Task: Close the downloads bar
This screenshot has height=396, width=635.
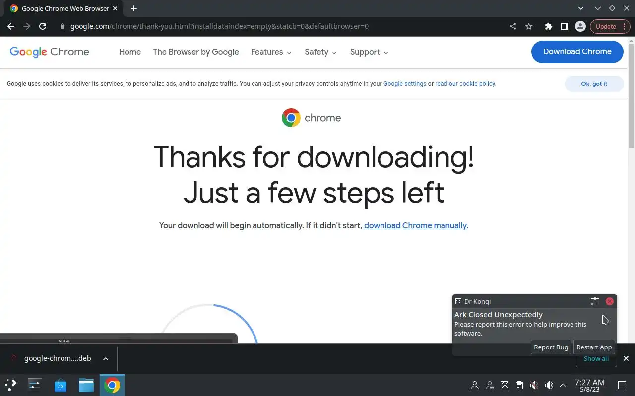Action: (626, 358)
